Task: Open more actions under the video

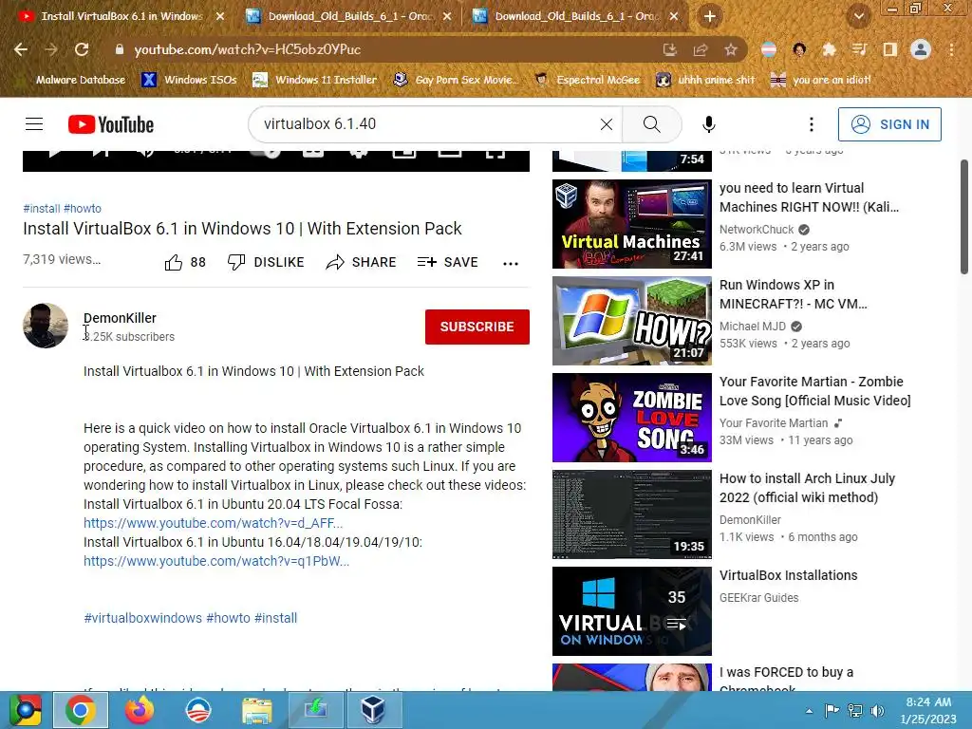Action: click(x=510, y=264)
